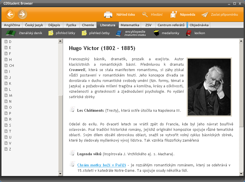Viewport: 245px width, 182px height.
Task: Click the magnifying glass search icon
Action: (145, 15)
